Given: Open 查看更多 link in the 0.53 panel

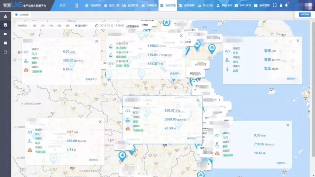Looking at the screenshot, I should [91, 79].
